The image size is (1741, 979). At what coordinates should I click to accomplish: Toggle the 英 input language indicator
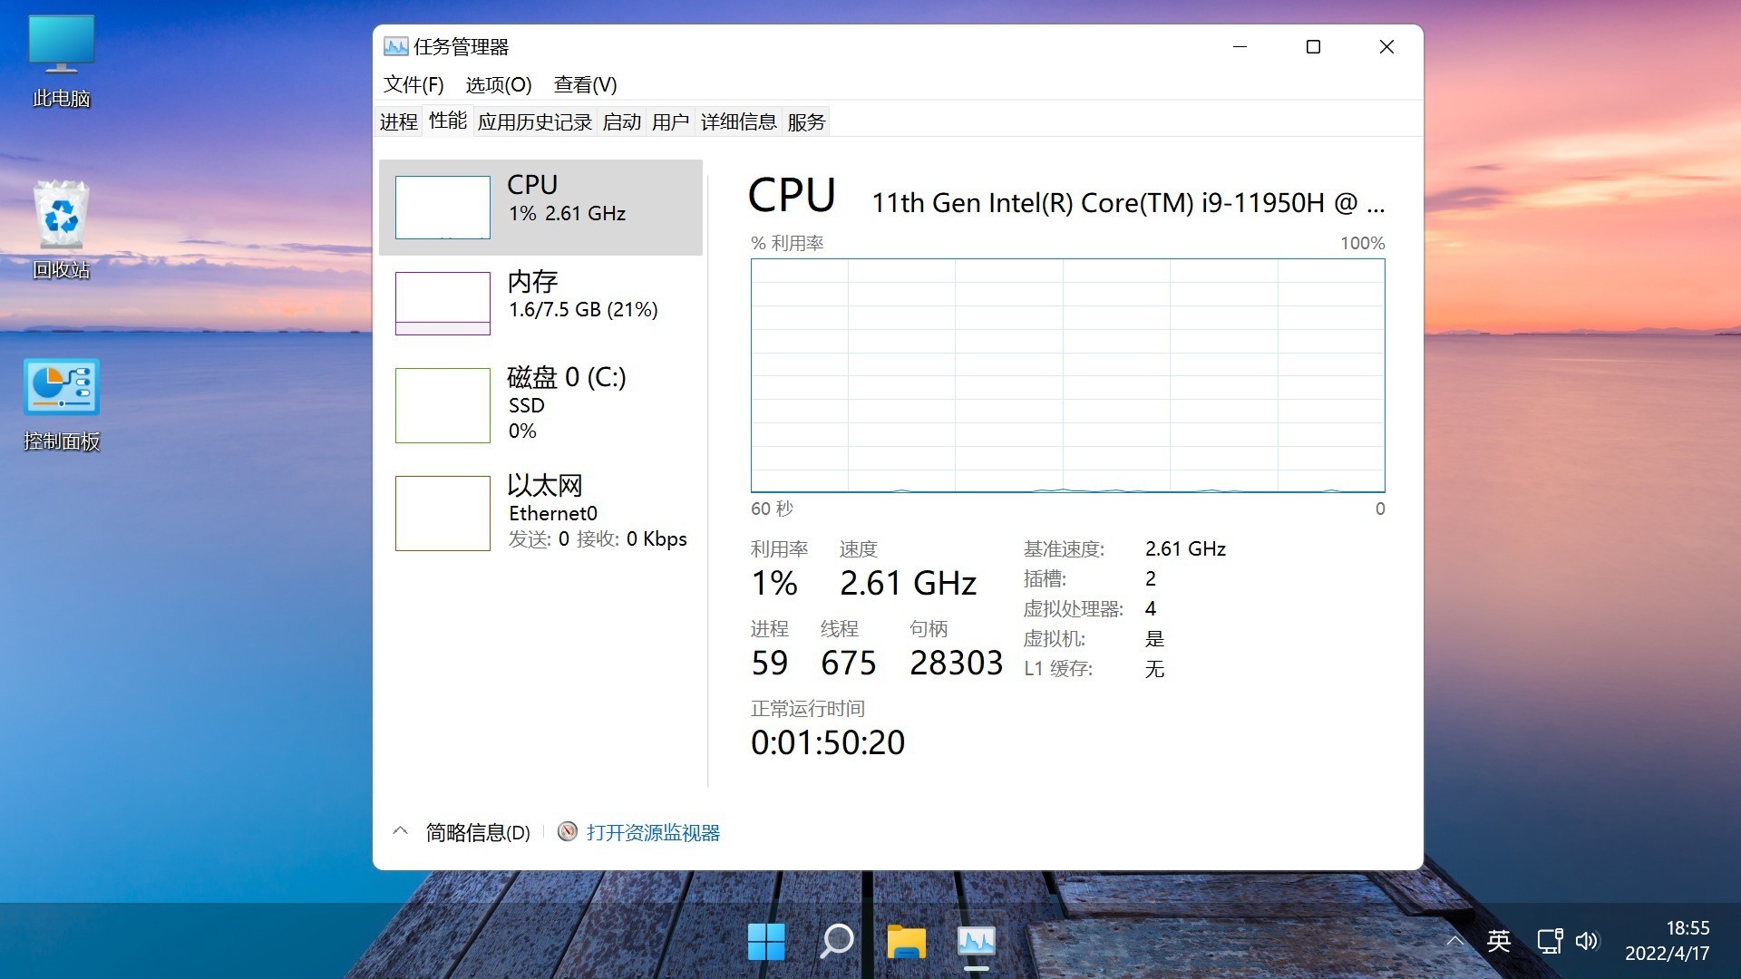[1498, 941]
